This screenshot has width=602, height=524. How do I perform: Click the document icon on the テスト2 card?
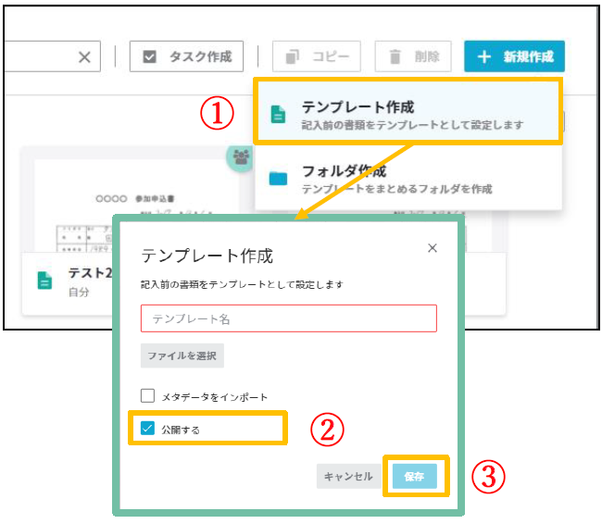point(44,280)
